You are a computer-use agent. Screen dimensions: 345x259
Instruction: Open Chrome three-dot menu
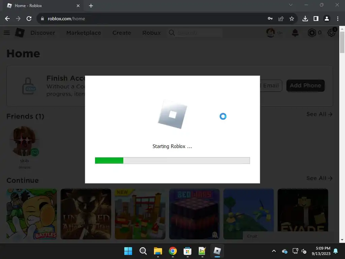pos(338,19)
